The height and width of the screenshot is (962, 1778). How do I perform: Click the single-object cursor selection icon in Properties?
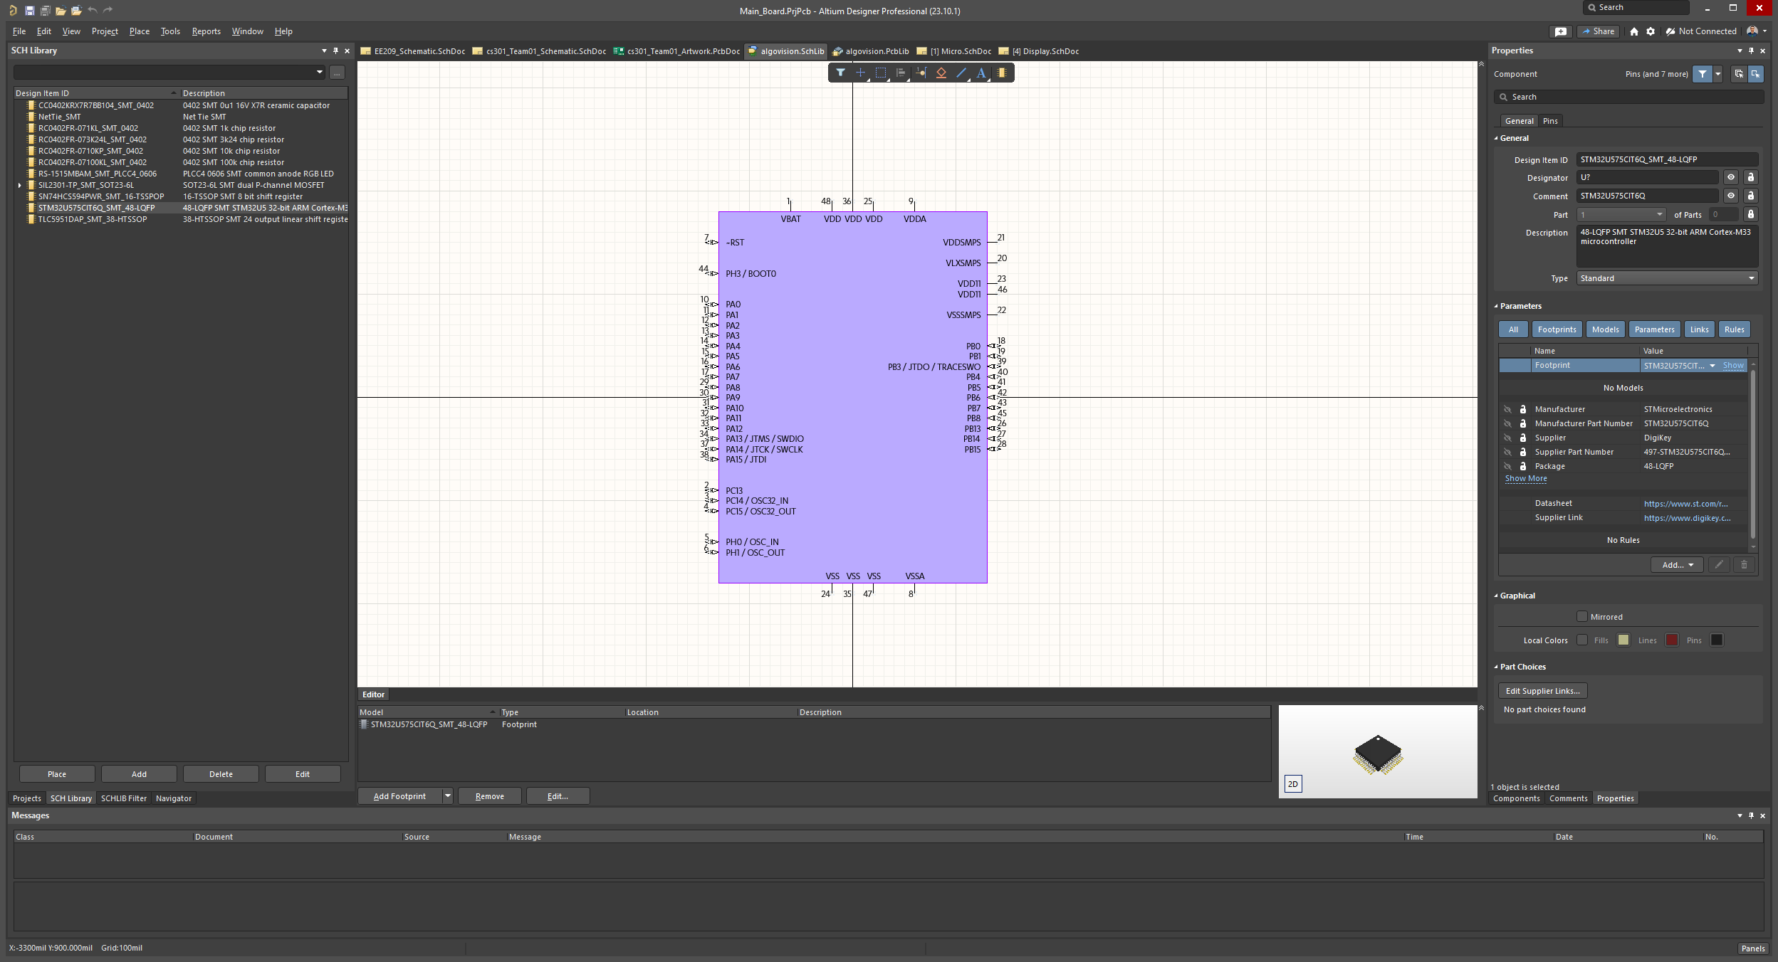coord(1755,74)
